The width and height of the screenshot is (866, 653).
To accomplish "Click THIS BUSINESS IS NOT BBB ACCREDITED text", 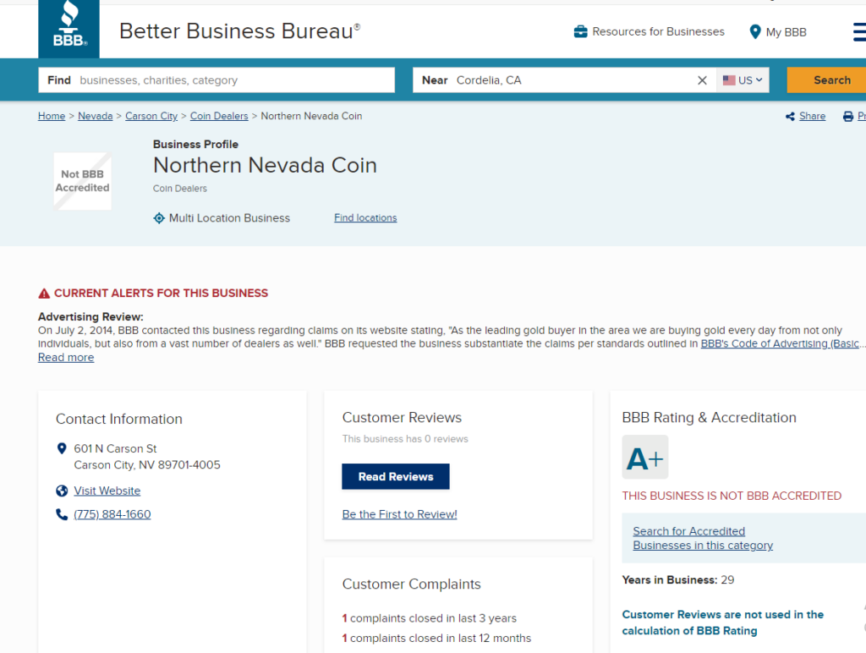I will click(732, 497).
